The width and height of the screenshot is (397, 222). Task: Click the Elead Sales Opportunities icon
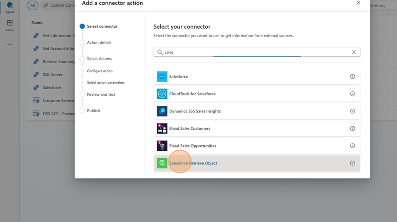(162, 146)
